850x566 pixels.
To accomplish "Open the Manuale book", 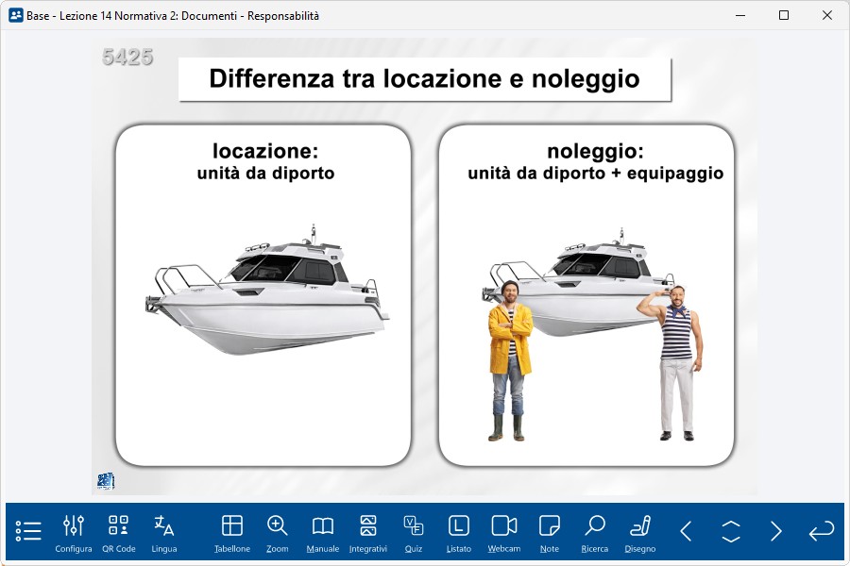I will coord(323,532).
